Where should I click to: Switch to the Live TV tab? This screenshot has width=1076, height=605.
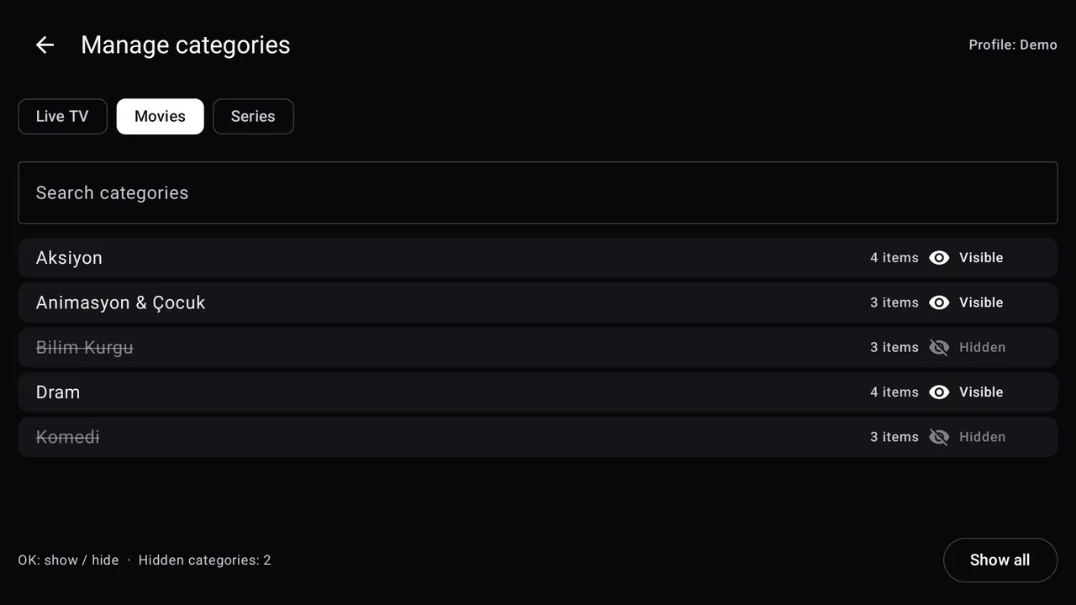[x=62, y=116]
